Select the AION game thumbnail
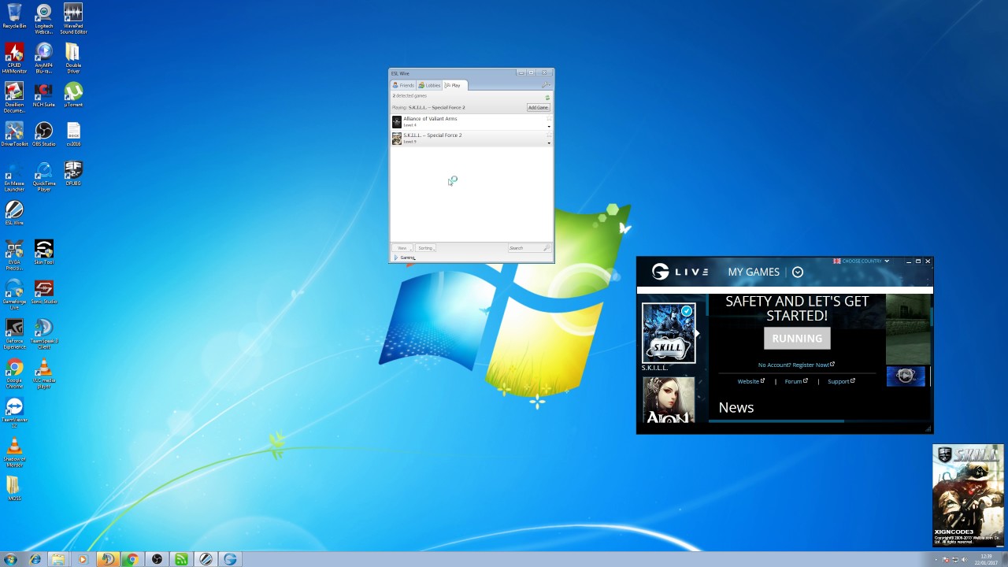This screenshot has height=567, width=1008. point(669,400)
